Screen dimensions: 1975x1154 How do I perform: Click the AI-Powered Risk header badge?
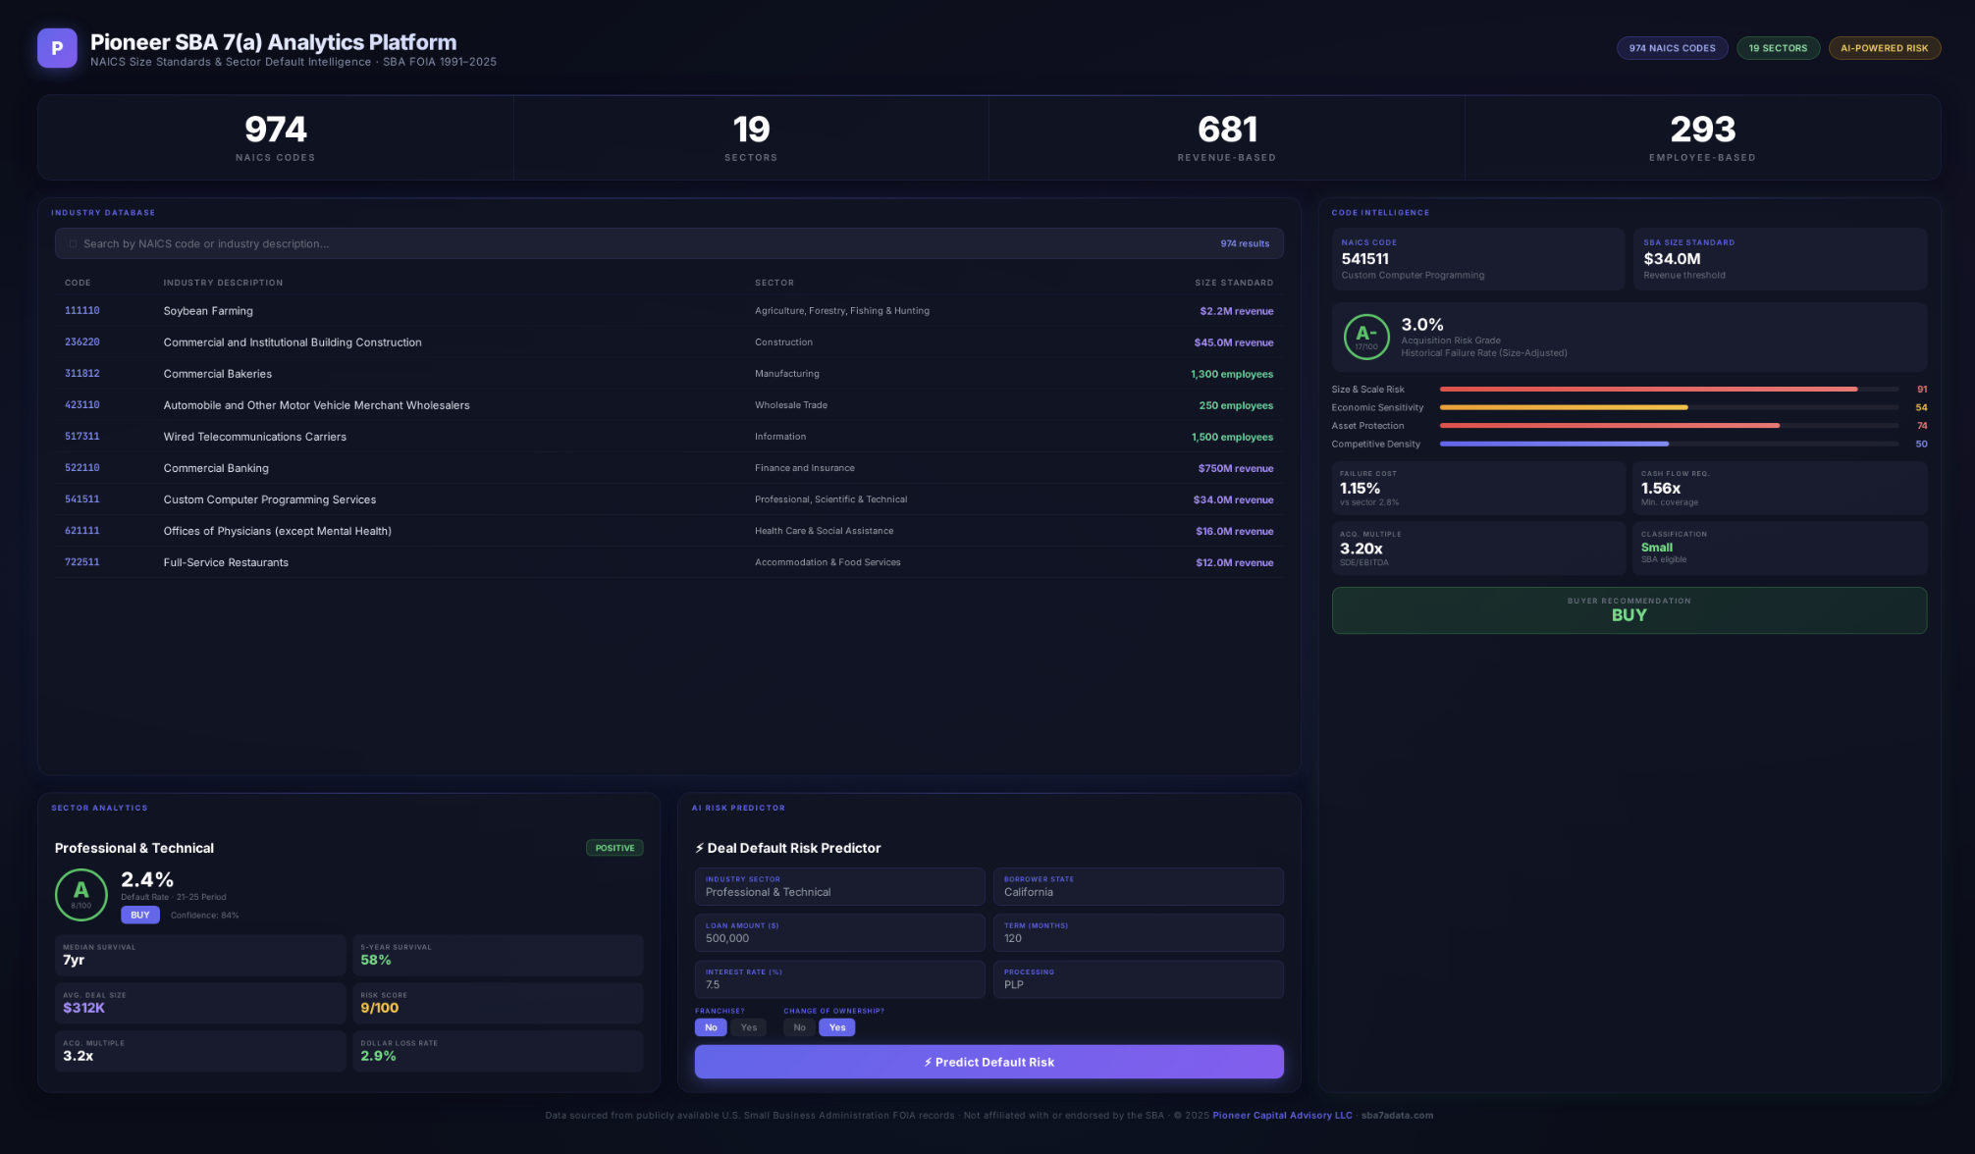pyautogui.click(x=1883, y=48)
